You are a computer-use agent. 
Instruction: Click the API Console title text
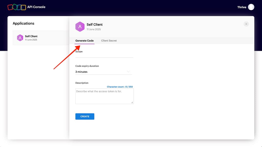coord(36,7)
